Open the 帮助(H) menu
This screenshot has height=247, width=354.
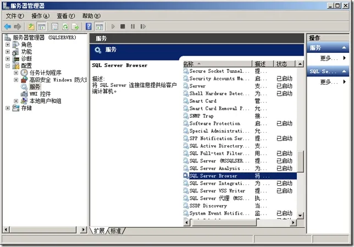pos(91,16)
